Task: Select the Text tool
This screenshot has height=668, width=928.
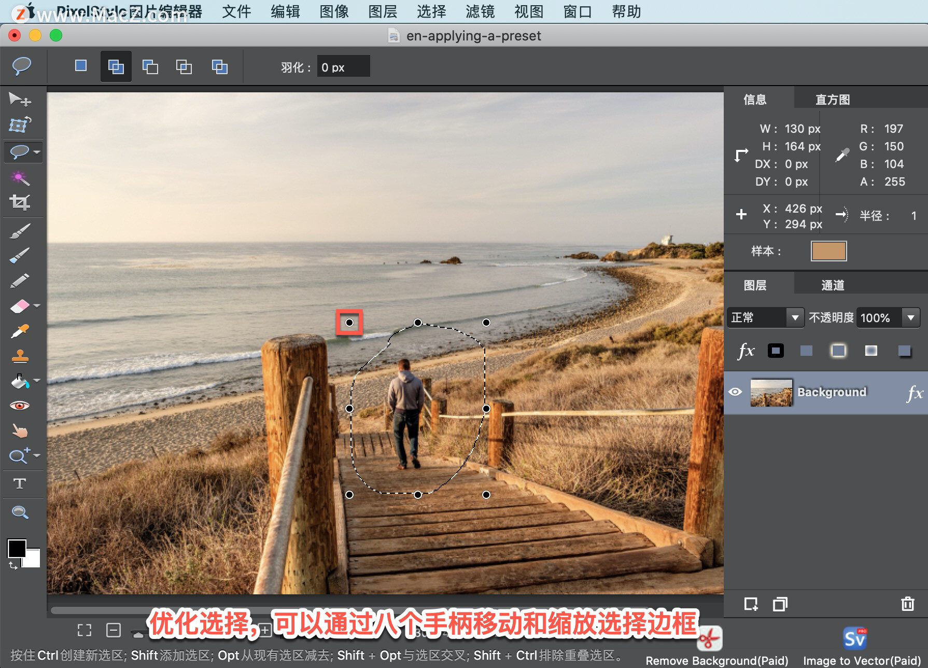Action: (x=19, y=483)
